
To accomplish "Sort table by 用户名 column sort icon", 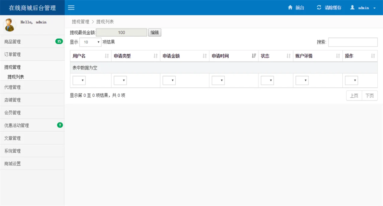I will 107,56.
